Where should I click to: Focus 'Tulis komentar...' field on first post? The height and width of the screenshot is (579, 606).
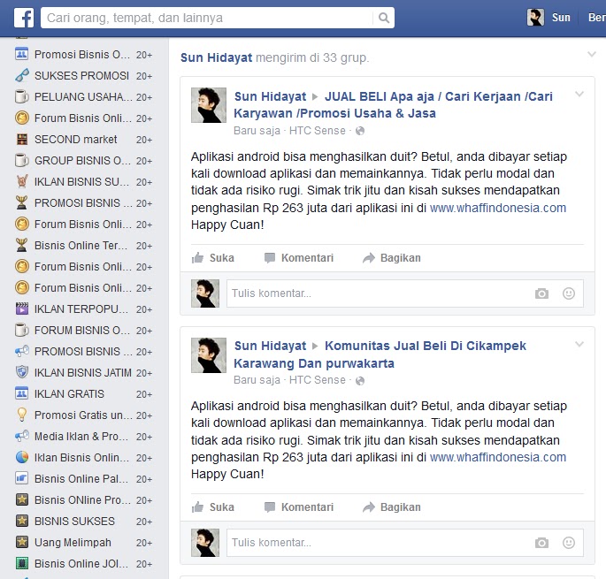tap(405, 293)
